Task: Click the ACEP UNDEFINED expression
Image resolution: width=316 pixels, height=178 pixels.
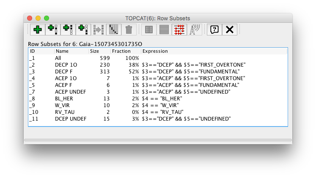Action: pyautogui.click(x=186, y=92)
